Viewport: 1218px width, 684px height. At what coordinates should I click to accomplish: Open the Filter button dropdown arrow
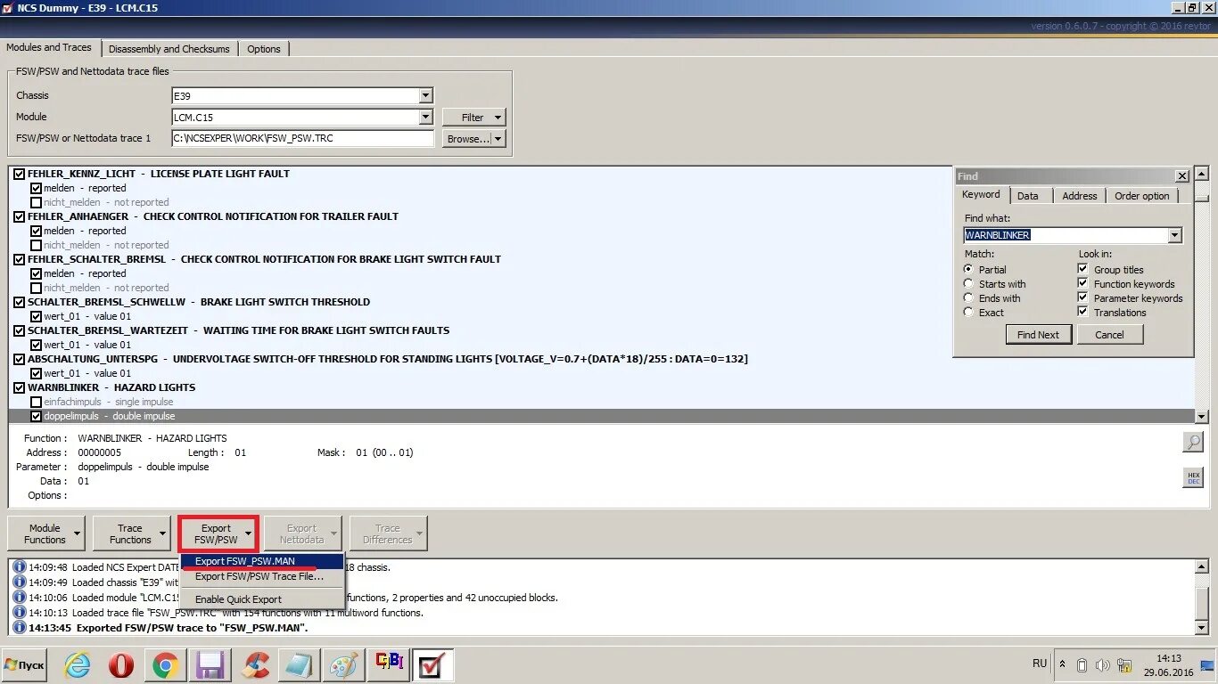(x=498, y=118)
